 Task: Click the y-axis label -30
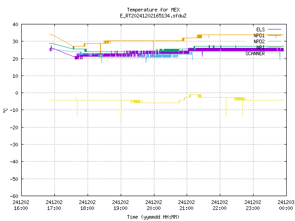click(x=14, y=145)
